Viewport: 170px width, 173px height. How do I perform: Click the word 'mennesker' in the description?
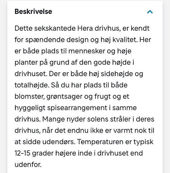[x=87, y=51]
